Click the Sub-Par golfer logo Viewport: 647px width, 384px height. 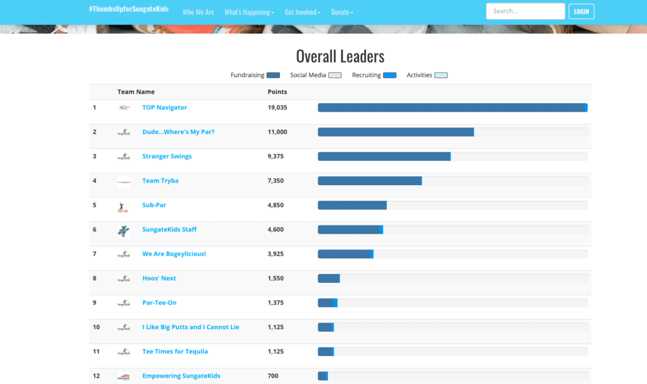(x=123, y=207)
